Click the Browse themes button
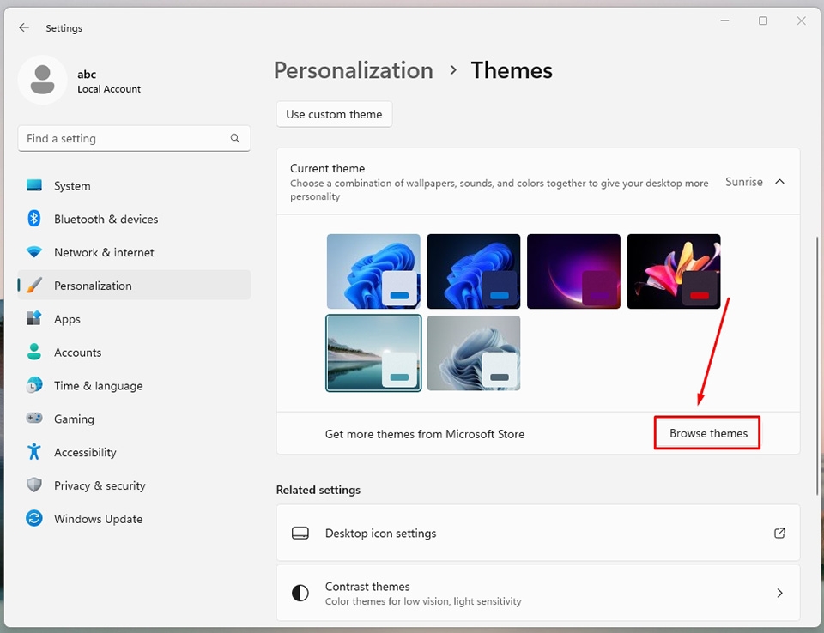 point(707,433)
